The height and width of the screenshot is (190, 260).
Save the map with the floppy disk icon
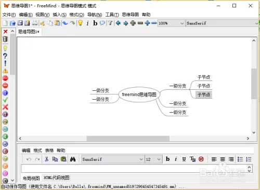(x=20, y=23)
